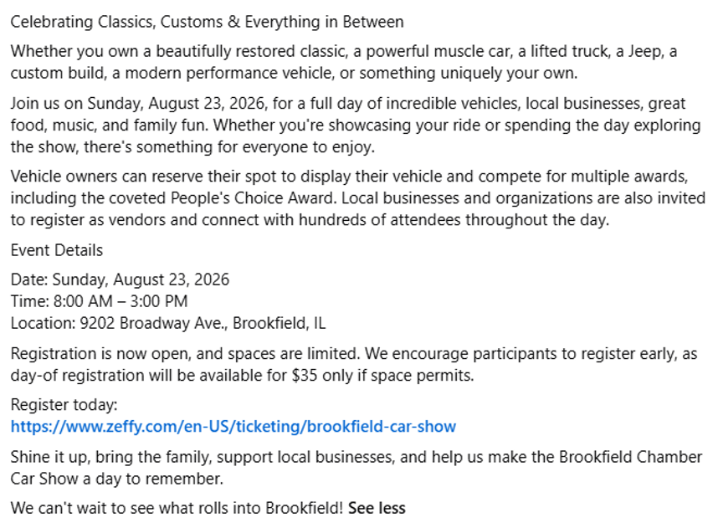Click the 'Register today:' label

coord(64,404)
